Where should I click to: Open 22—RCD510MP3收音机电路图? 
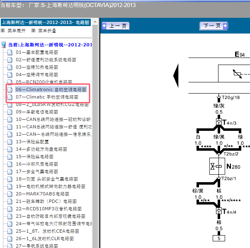(49, 209)
